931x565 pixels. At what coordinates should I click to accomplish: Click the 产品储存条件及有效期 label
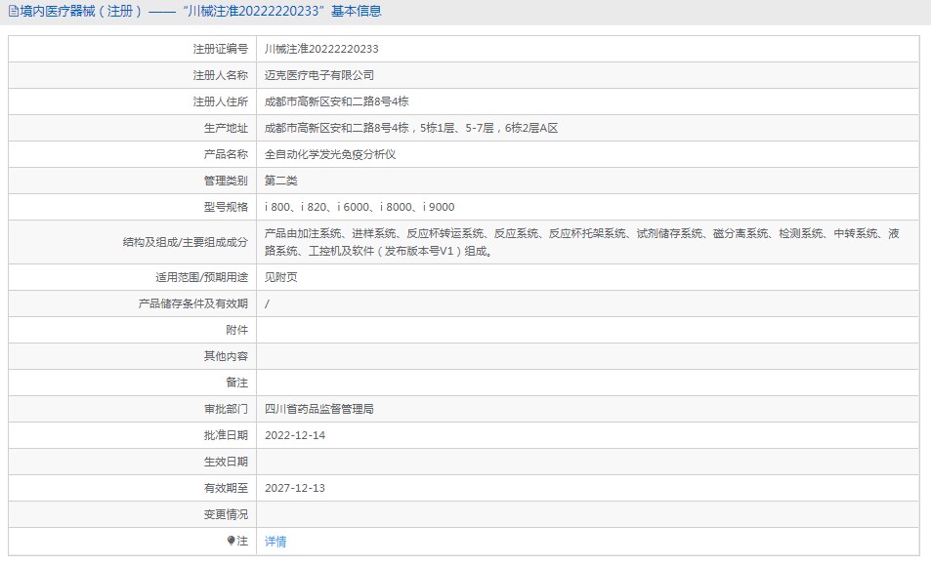(x=193, y=303)
